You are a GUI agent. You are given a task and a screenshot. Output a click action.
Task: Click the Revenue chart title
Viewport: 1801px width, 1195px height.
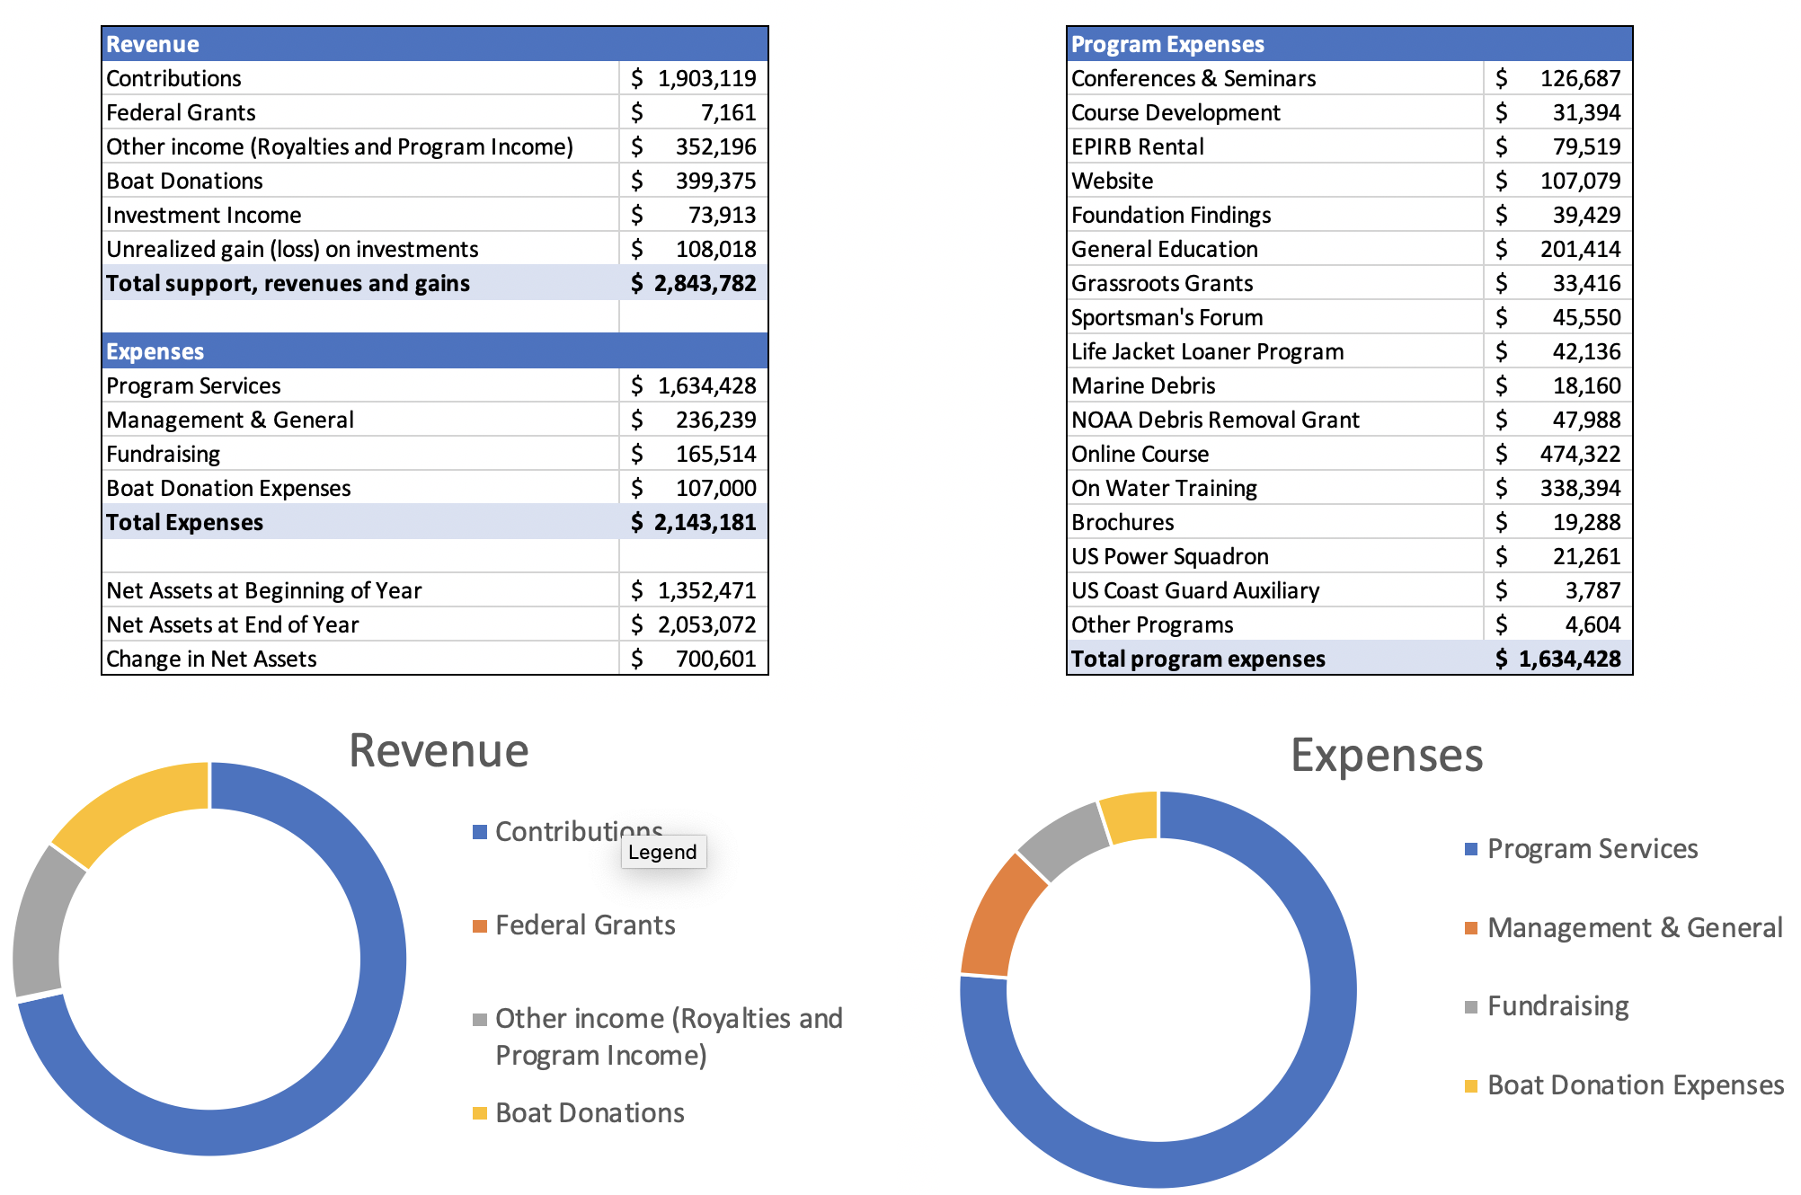pyautogui.click(x=439, y=751)
